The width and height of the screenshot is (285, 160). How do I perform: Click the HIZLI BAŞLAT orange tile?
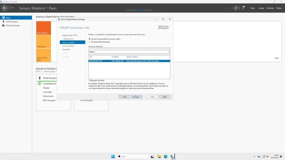[x=44, y=28]
